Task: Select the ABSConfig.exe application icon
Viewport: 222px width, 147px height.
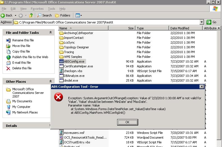Action: pyautogui.click(x=61, y=61)
